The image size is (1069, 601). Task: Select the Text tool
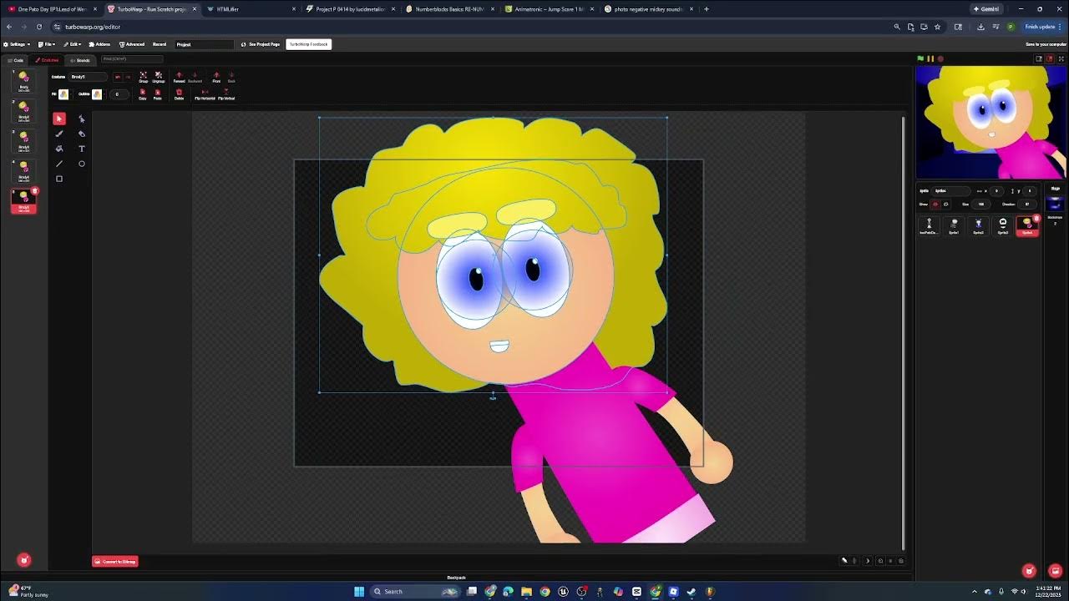tap(81, 149)
